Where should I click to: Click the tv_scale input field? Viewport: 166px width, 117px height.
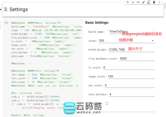tap(129, 68)
